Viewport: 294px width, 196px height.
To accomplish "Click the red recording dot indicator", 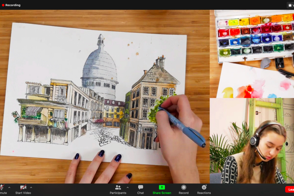I will (3, 5).
